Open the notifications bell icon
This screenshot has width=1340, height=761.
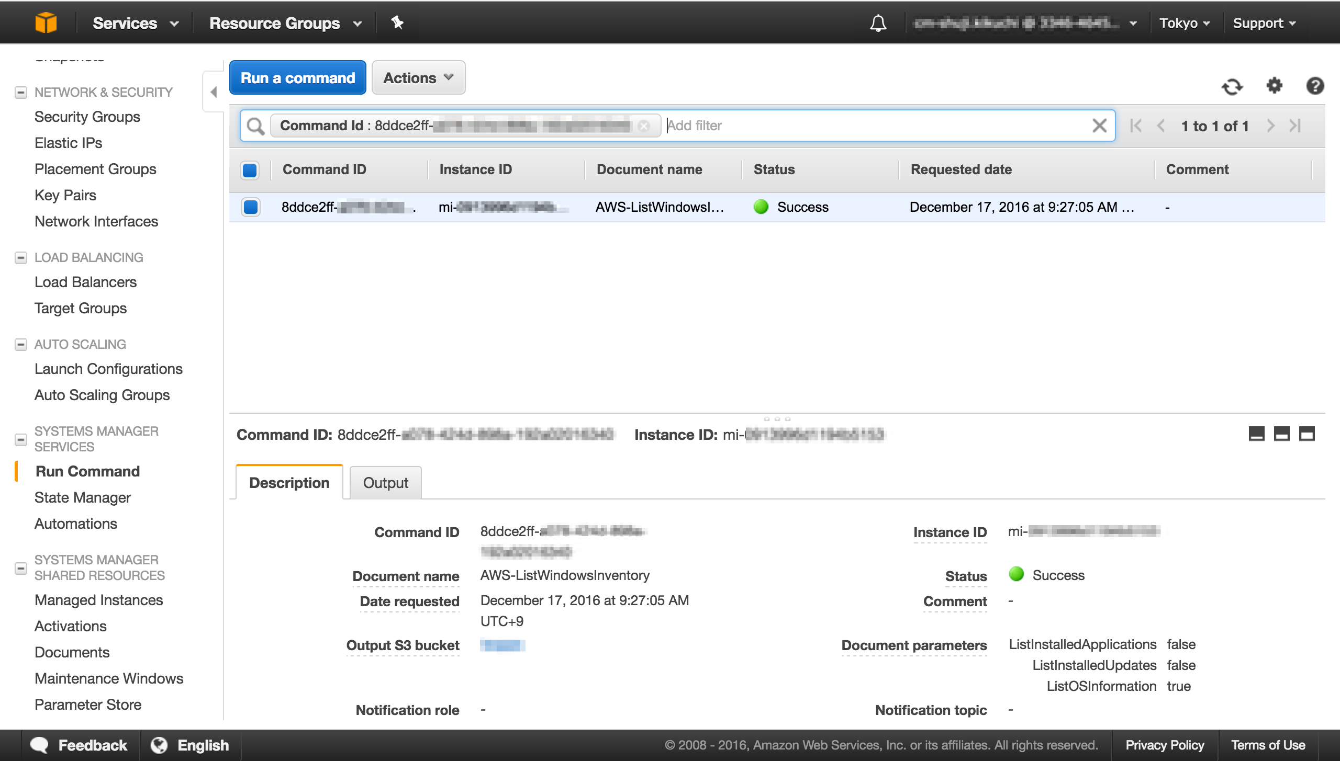879,22
